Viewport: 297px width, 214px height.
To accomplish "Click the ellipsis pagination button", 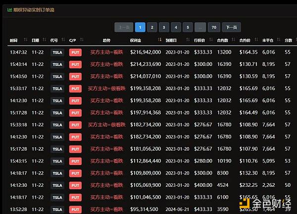I will [200, 27].
